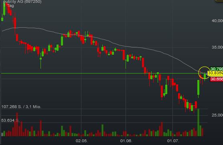Click the publity AG (697250) chart title

click(22, 2)
